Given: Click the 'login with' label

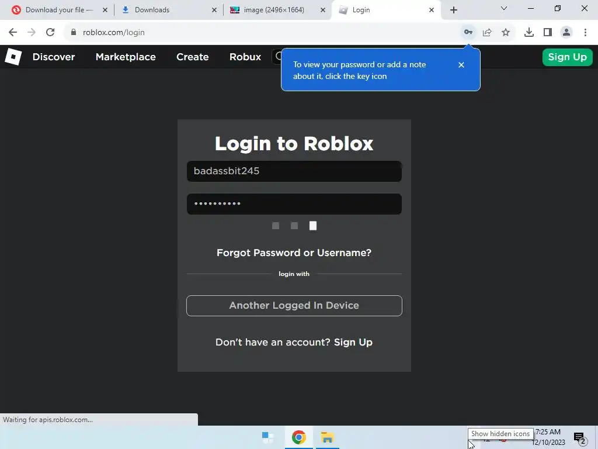Looking at the screenshot, I should (x=294, y=274).
